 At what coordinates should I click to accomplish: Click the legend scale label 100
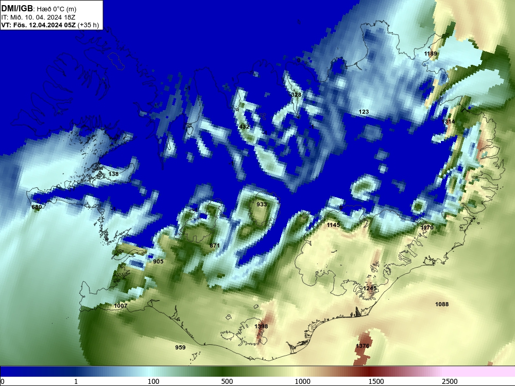pos(153,381)
